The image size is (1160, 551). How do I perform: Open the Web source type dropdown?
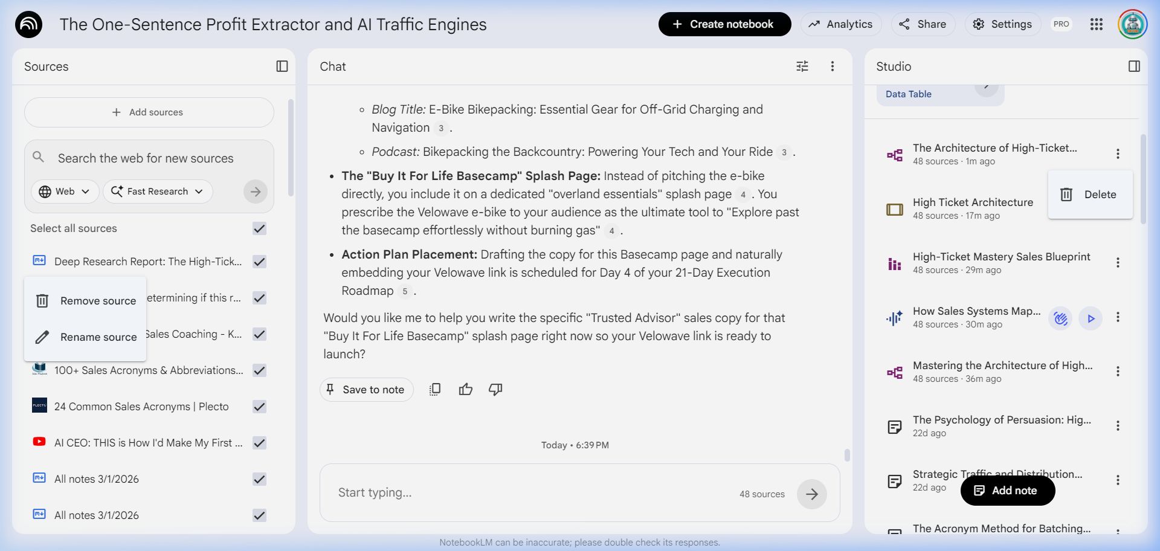64,192
